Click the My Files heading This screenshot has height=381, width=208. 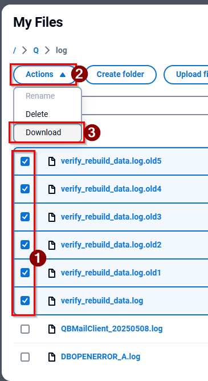tap(38, 22)
